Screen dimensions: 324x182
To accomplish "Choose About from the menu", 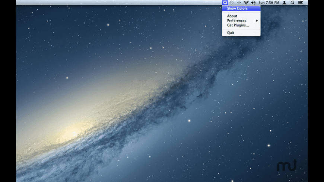I will coord(232,16).
